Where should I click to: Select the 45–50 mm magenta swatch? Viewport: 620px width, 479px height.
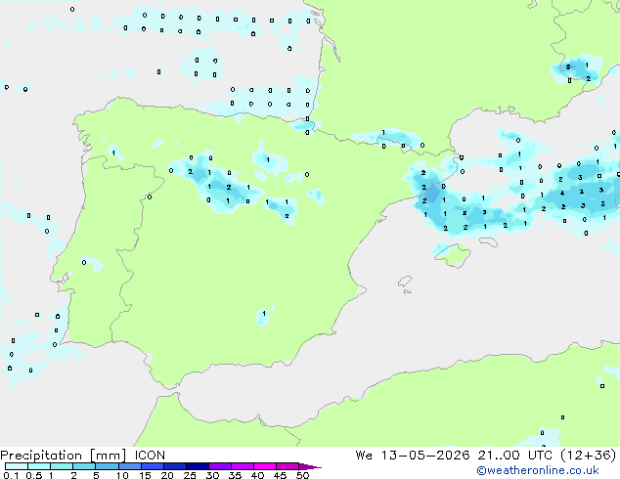click(x=288, y=466)
